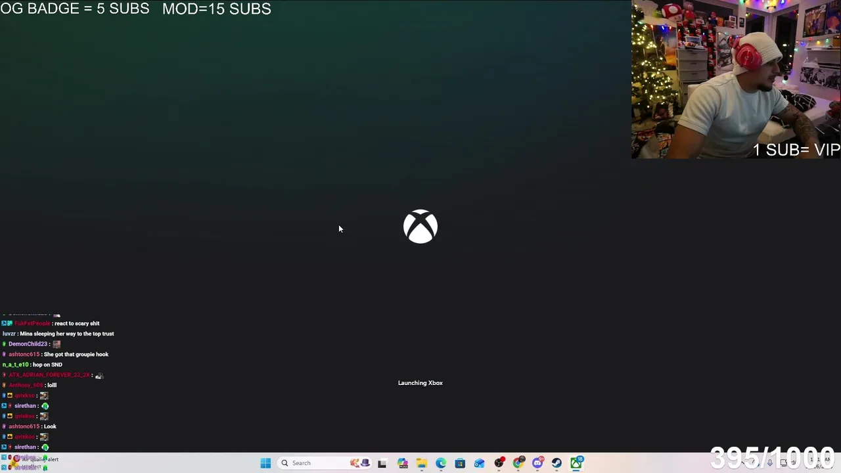This screenshot has height=473, width=841.
Task: Open Task View from the taskbar
Action: click(x=382, y=463)
